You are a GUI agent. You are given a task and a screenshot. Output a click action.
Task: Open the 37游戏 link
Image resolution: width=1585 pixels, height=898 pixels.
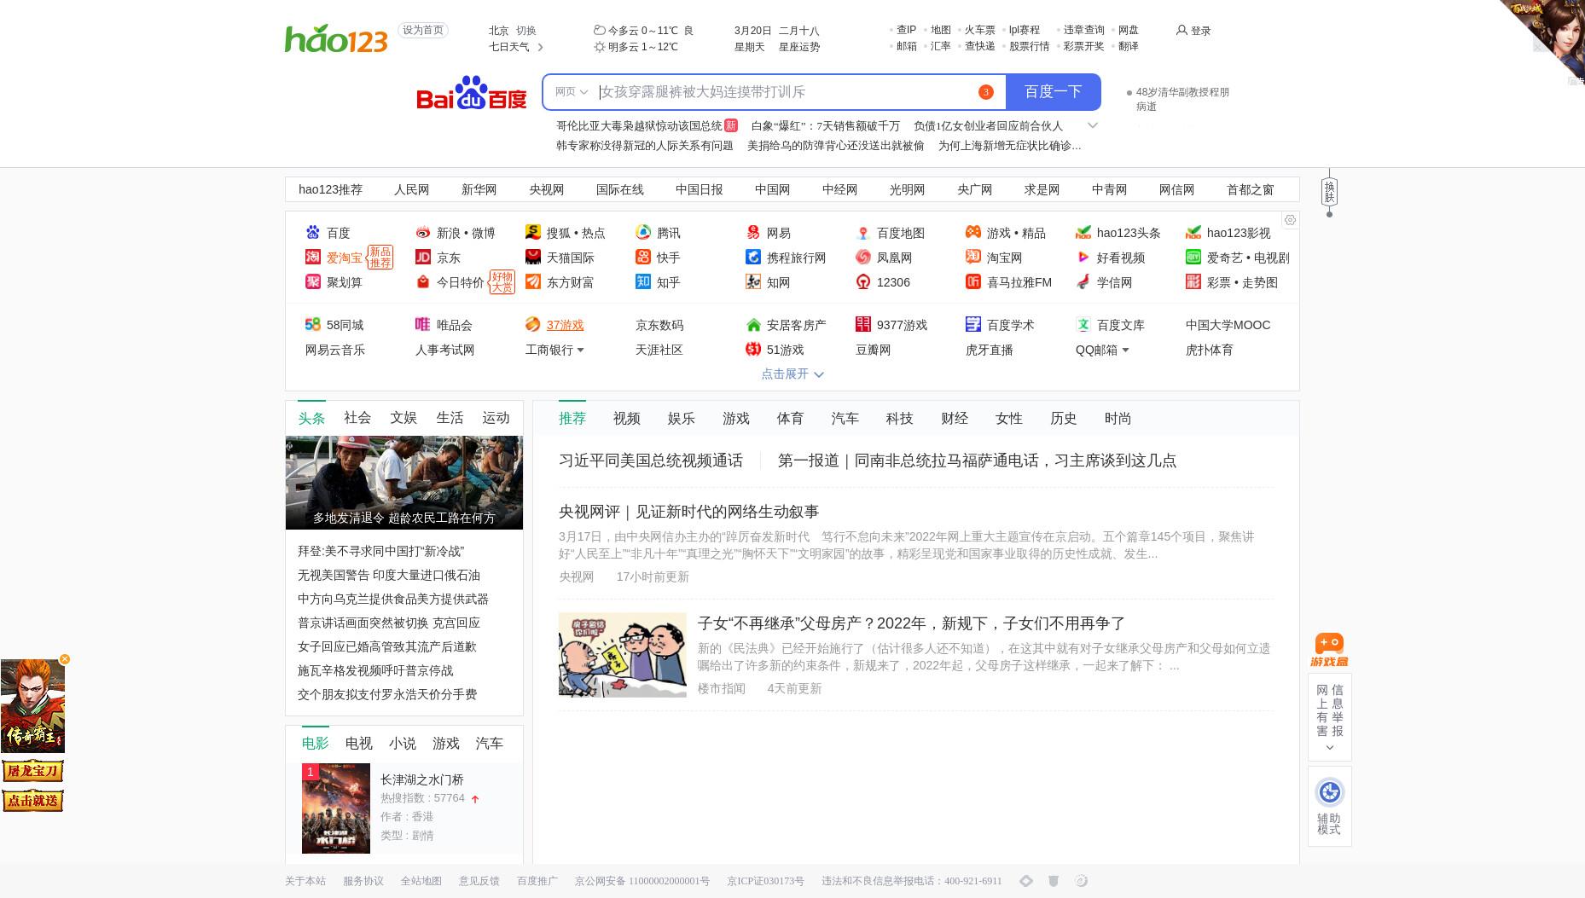coord(565,325)
